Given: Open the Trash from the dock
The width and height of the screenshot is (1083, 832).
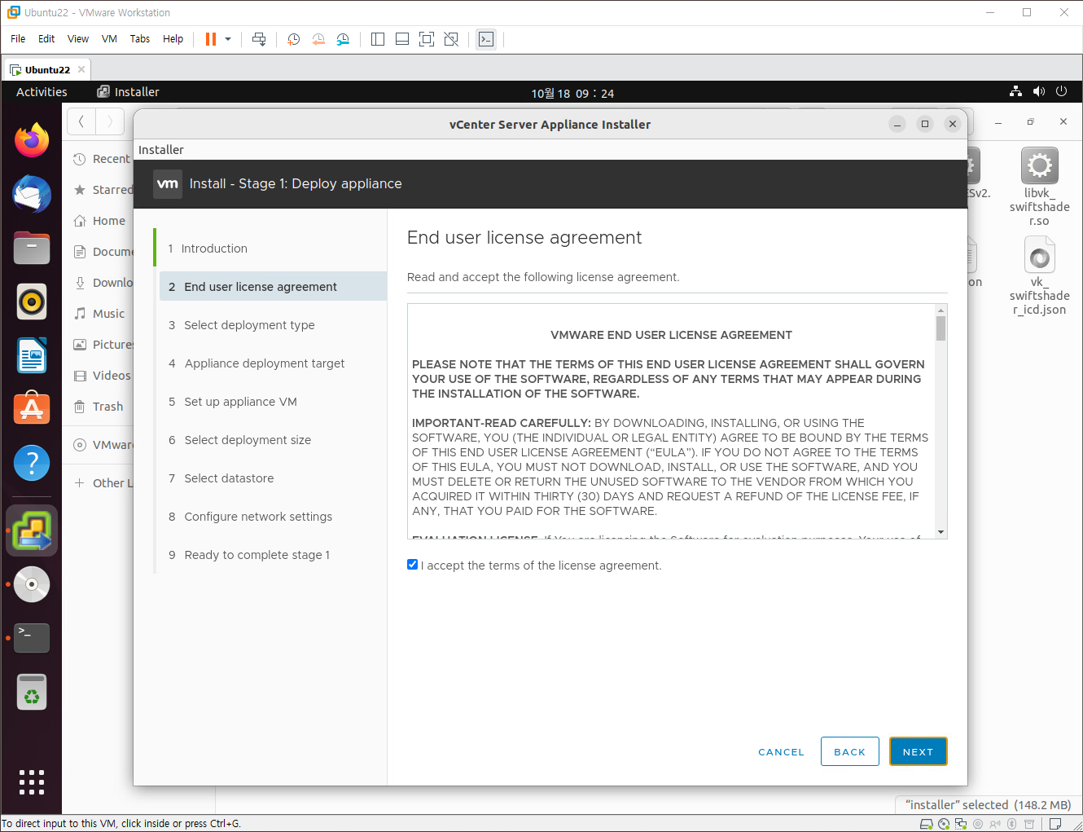Looking at the screenshot, I should pyautogui.click(x=32, y=693).
